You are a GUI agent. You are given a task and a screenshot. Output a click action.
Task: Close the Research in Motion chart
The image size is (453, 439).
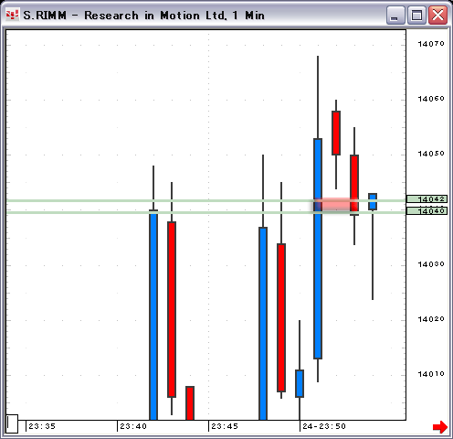437,15
